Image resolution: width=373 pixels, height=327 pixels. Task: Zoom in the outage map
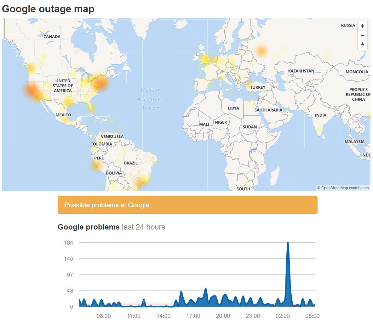[362, 26]
